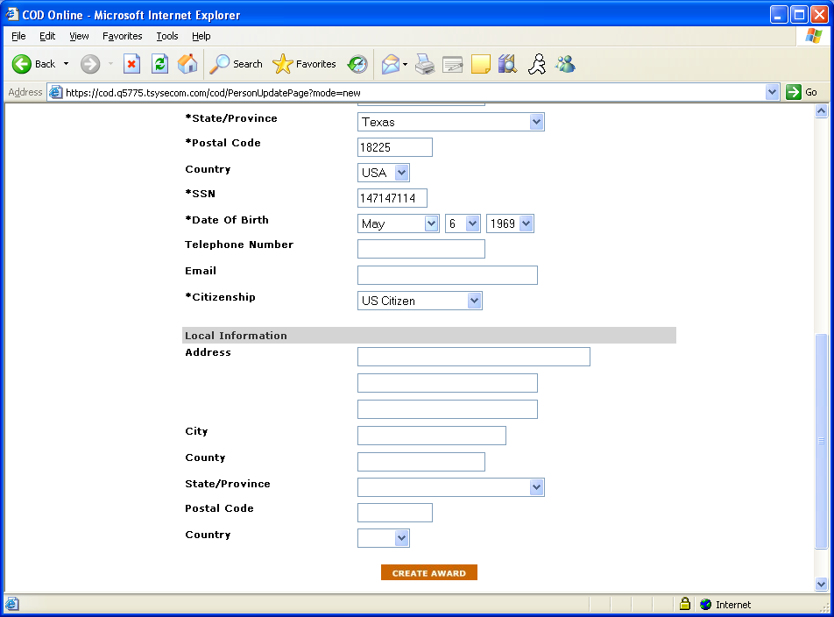Viewport: 834px width, 617px height.
Task: Click the status bar page icon
Action: tap(12, 604)
